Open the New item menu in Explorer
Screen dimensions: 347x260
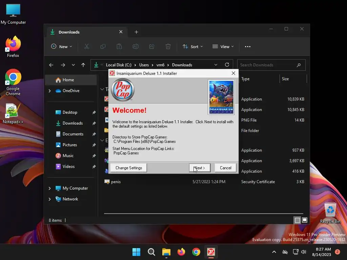point(62,47)
